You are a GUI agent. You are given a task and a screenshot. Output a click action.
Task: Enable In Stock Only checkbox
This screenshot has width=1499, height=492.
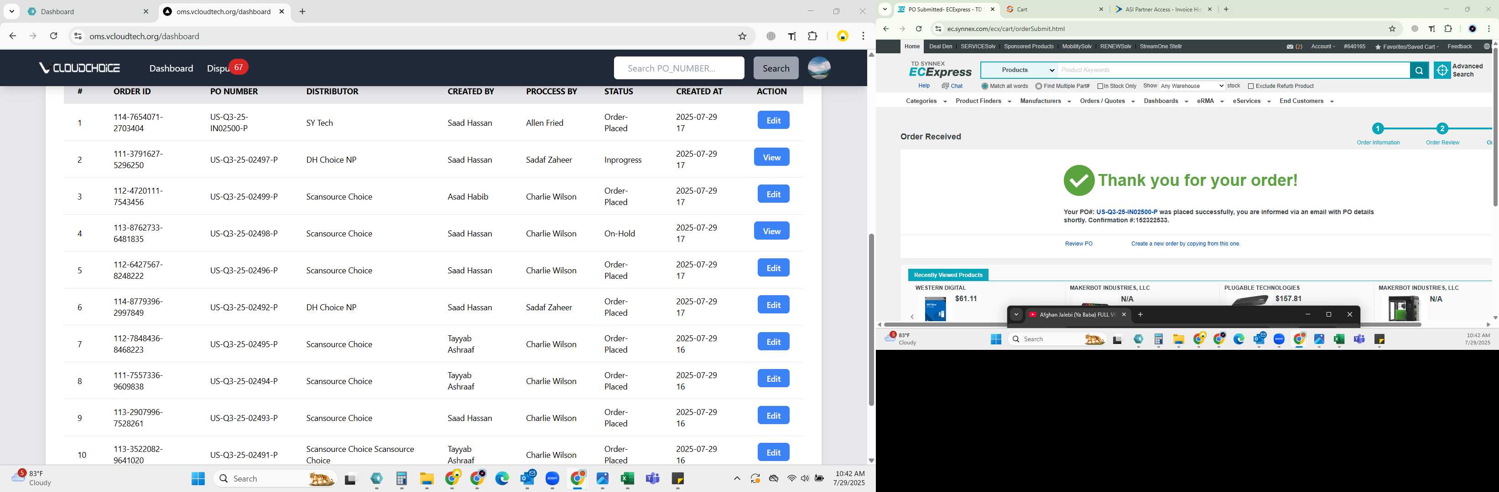(x=1100, y=86)
